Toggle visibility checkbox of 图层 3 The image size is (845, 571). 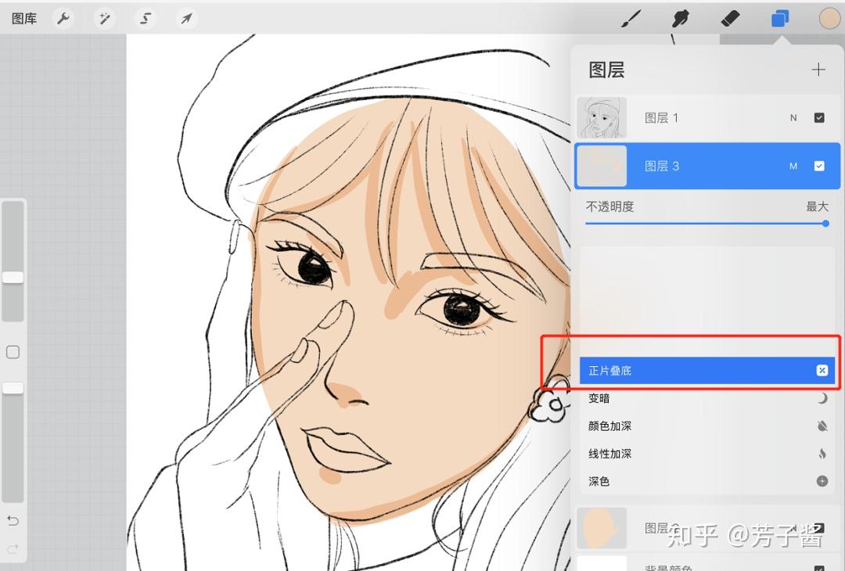point(819,166)
